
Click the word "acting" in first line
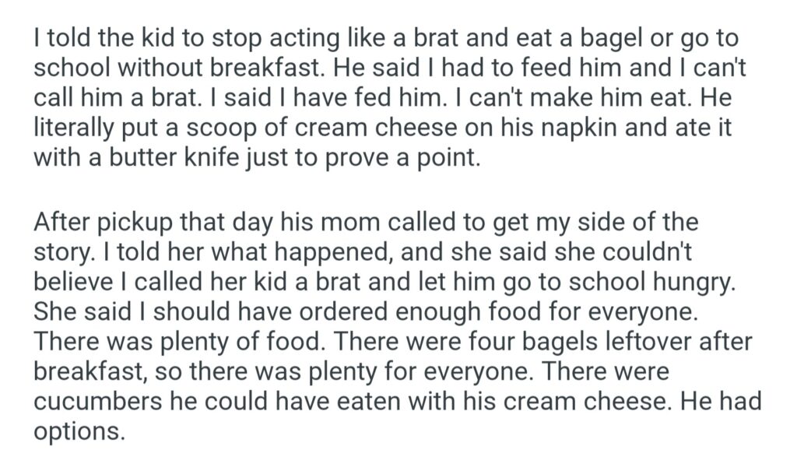262,40
